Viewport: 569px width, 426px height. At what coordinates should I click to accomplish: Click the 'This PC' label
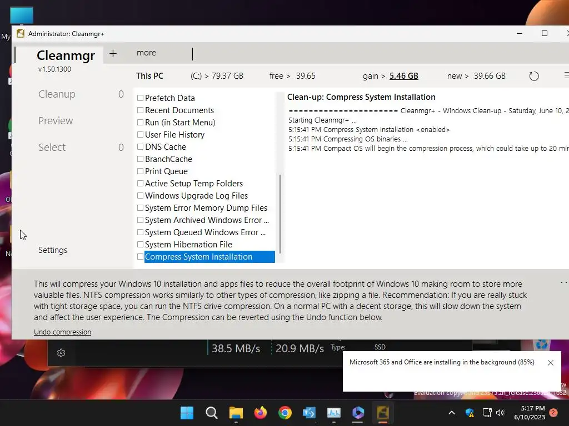click(149, 76)
